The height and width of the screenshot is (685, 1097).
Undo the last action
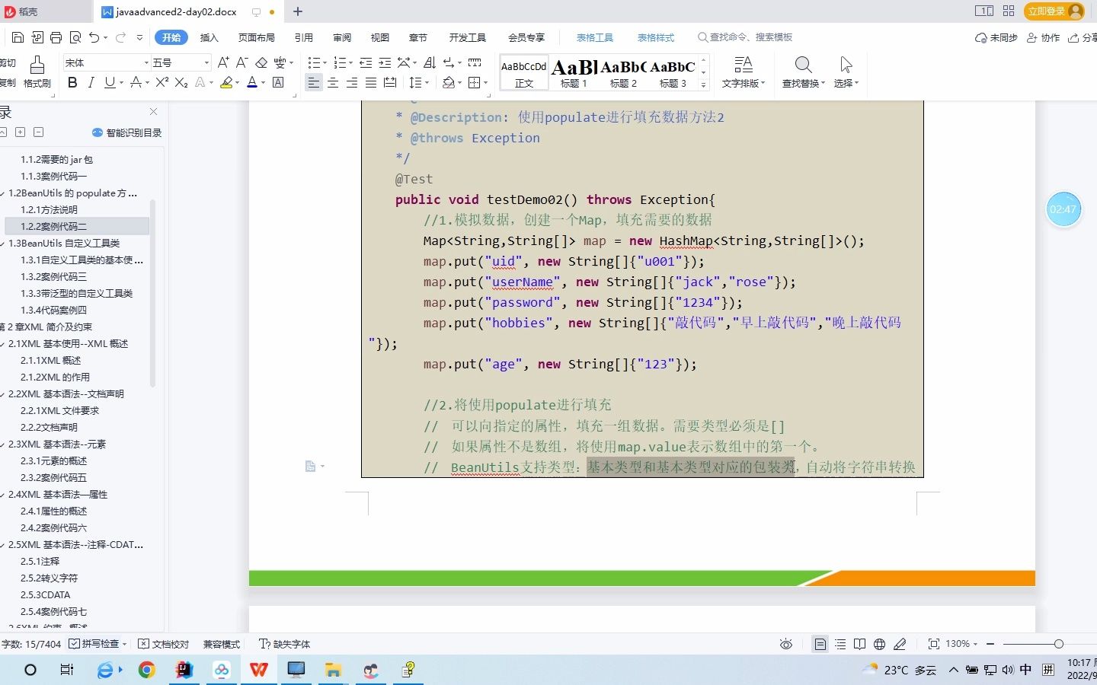click(94, 37)
